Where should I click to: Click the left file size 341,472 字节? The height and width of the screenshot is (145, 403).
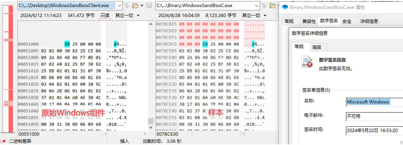(81, 15)
